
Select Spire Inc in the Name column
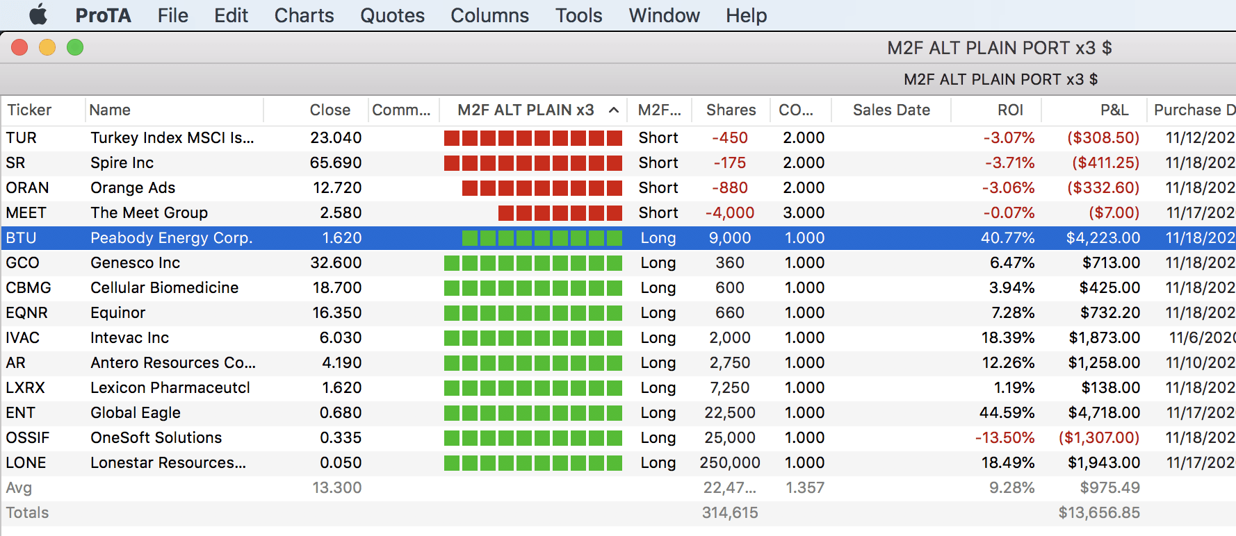(x=122, y=162)
